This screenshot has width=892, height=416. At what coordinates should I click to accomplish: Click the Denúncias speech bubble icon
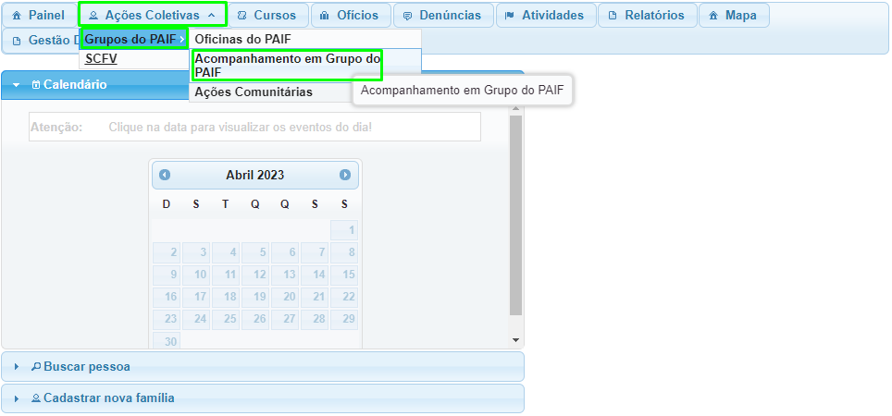coord(407,16)
